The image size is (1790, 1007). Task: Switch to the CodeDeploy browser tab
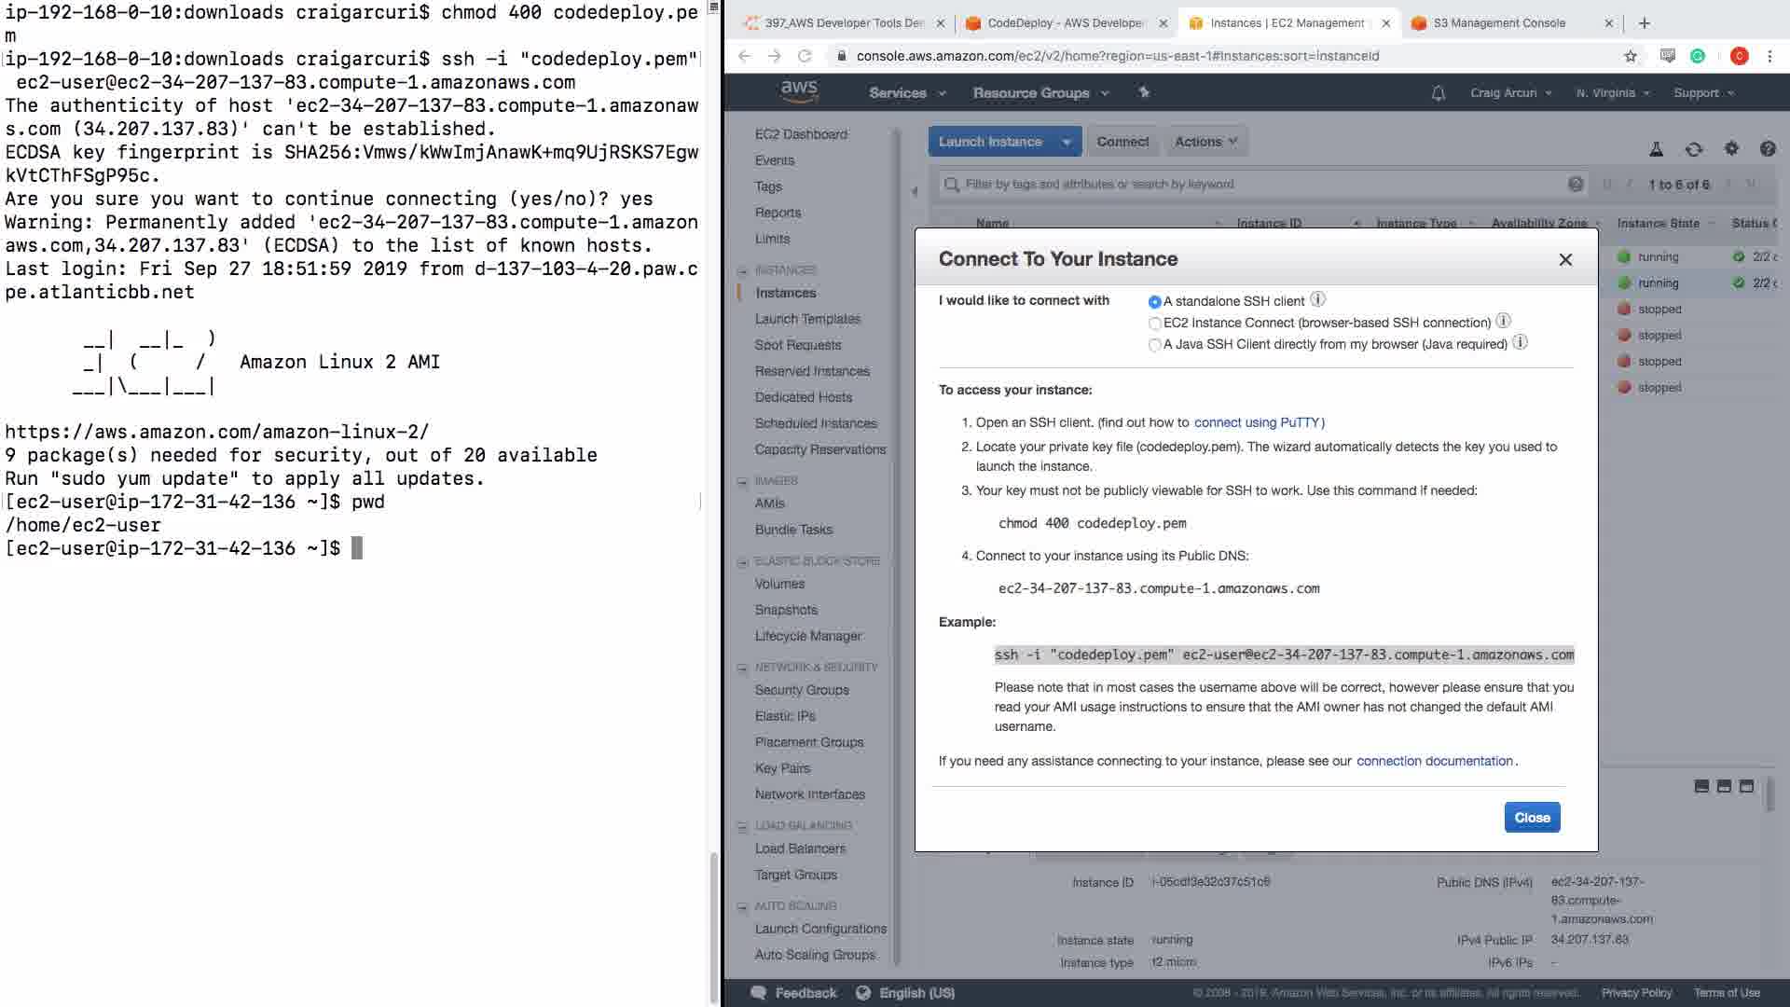[1065, 23]
